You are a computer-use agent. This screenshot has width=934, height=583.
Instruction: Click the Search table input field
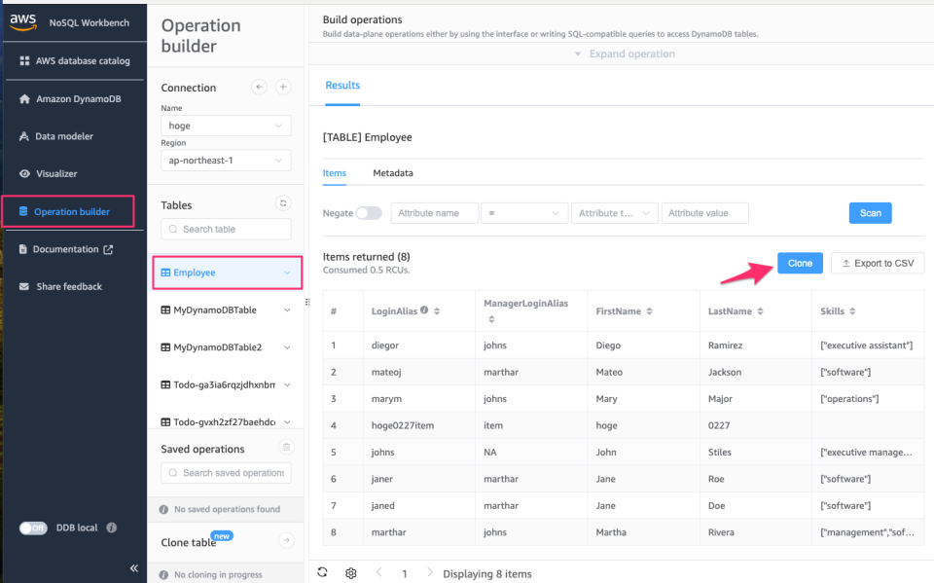pos(226,229)
